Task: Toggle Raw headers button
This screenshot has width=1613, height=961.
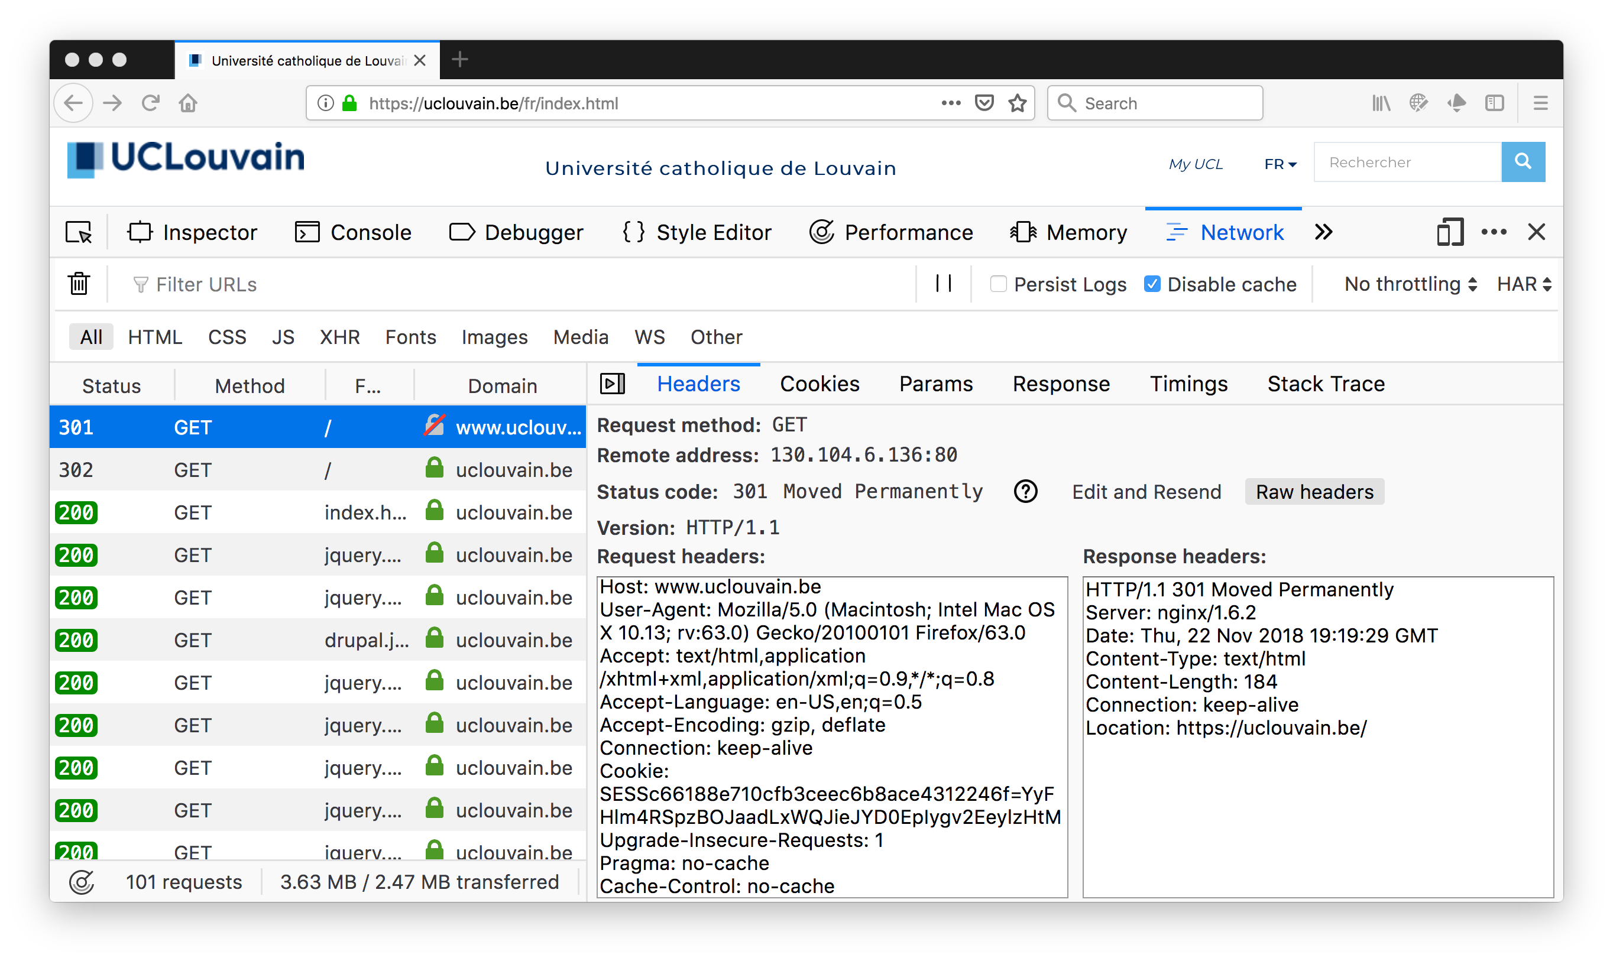Action: 1314,492
